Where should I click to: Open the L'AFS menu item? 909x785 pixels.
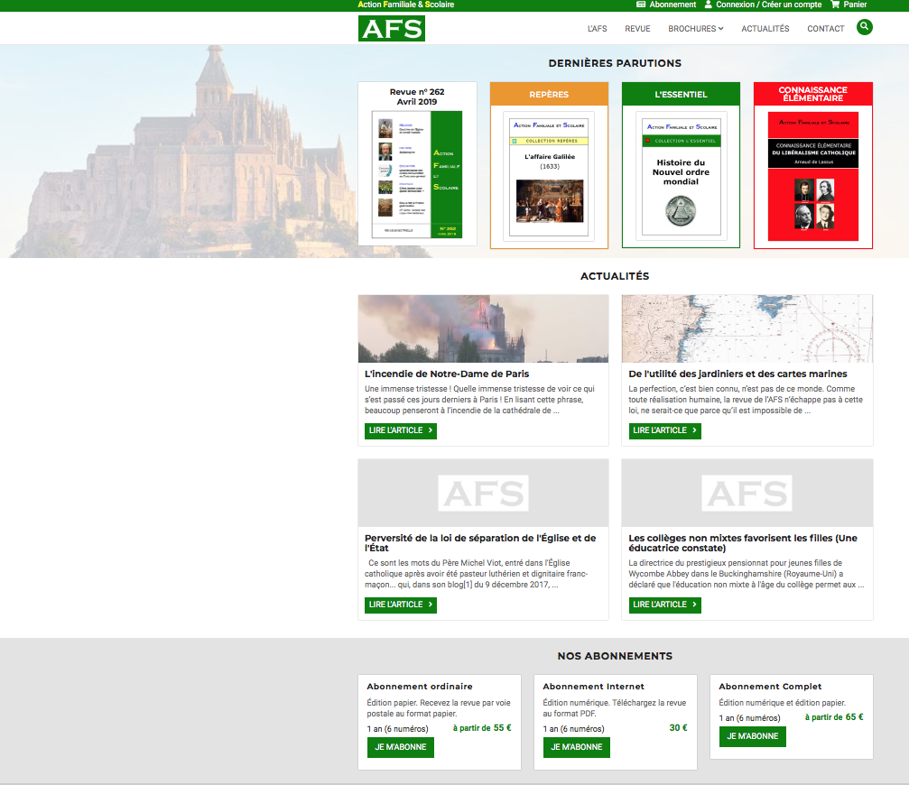(x=597, y=29)
